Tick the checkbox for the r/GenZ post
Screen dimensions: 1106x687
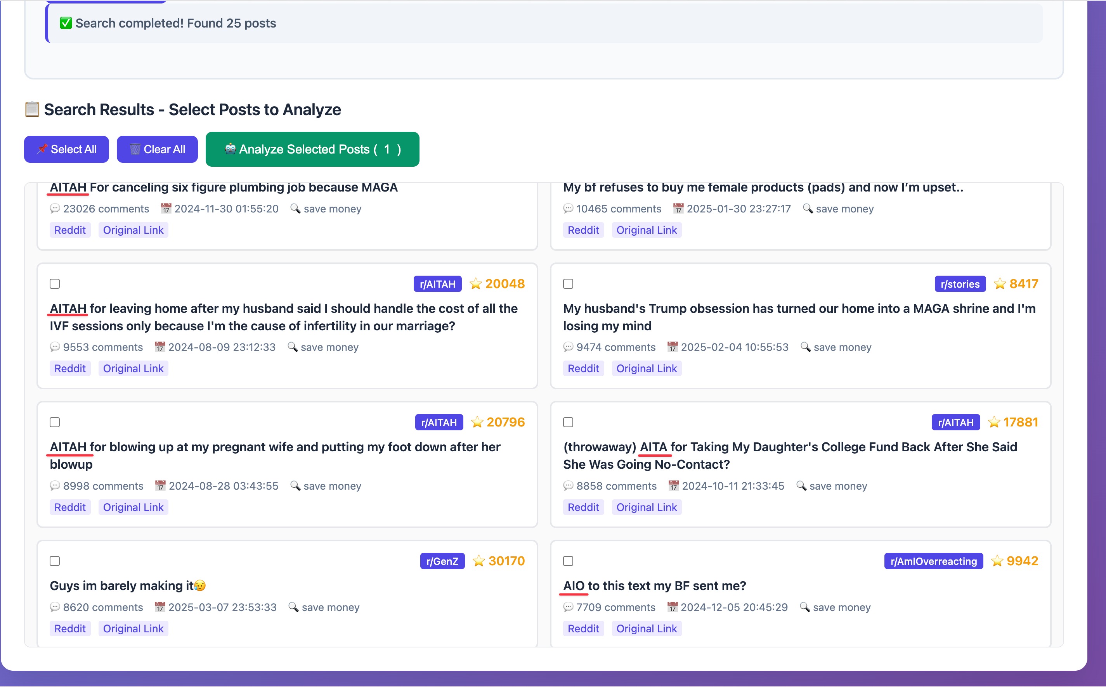tap(55, 561)
